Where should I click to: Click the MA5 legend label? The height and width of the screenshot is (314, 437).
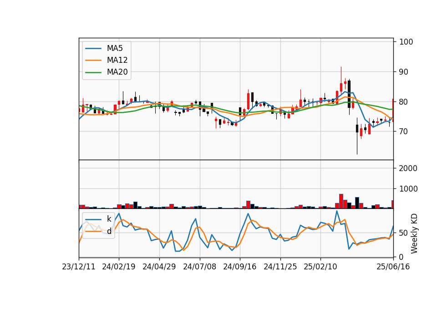[115, 48]
